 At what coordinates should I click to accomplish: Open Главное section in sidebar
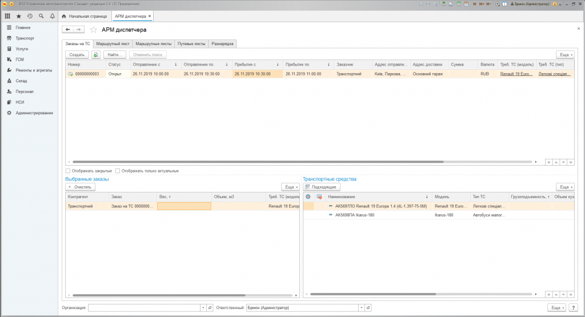23,27
